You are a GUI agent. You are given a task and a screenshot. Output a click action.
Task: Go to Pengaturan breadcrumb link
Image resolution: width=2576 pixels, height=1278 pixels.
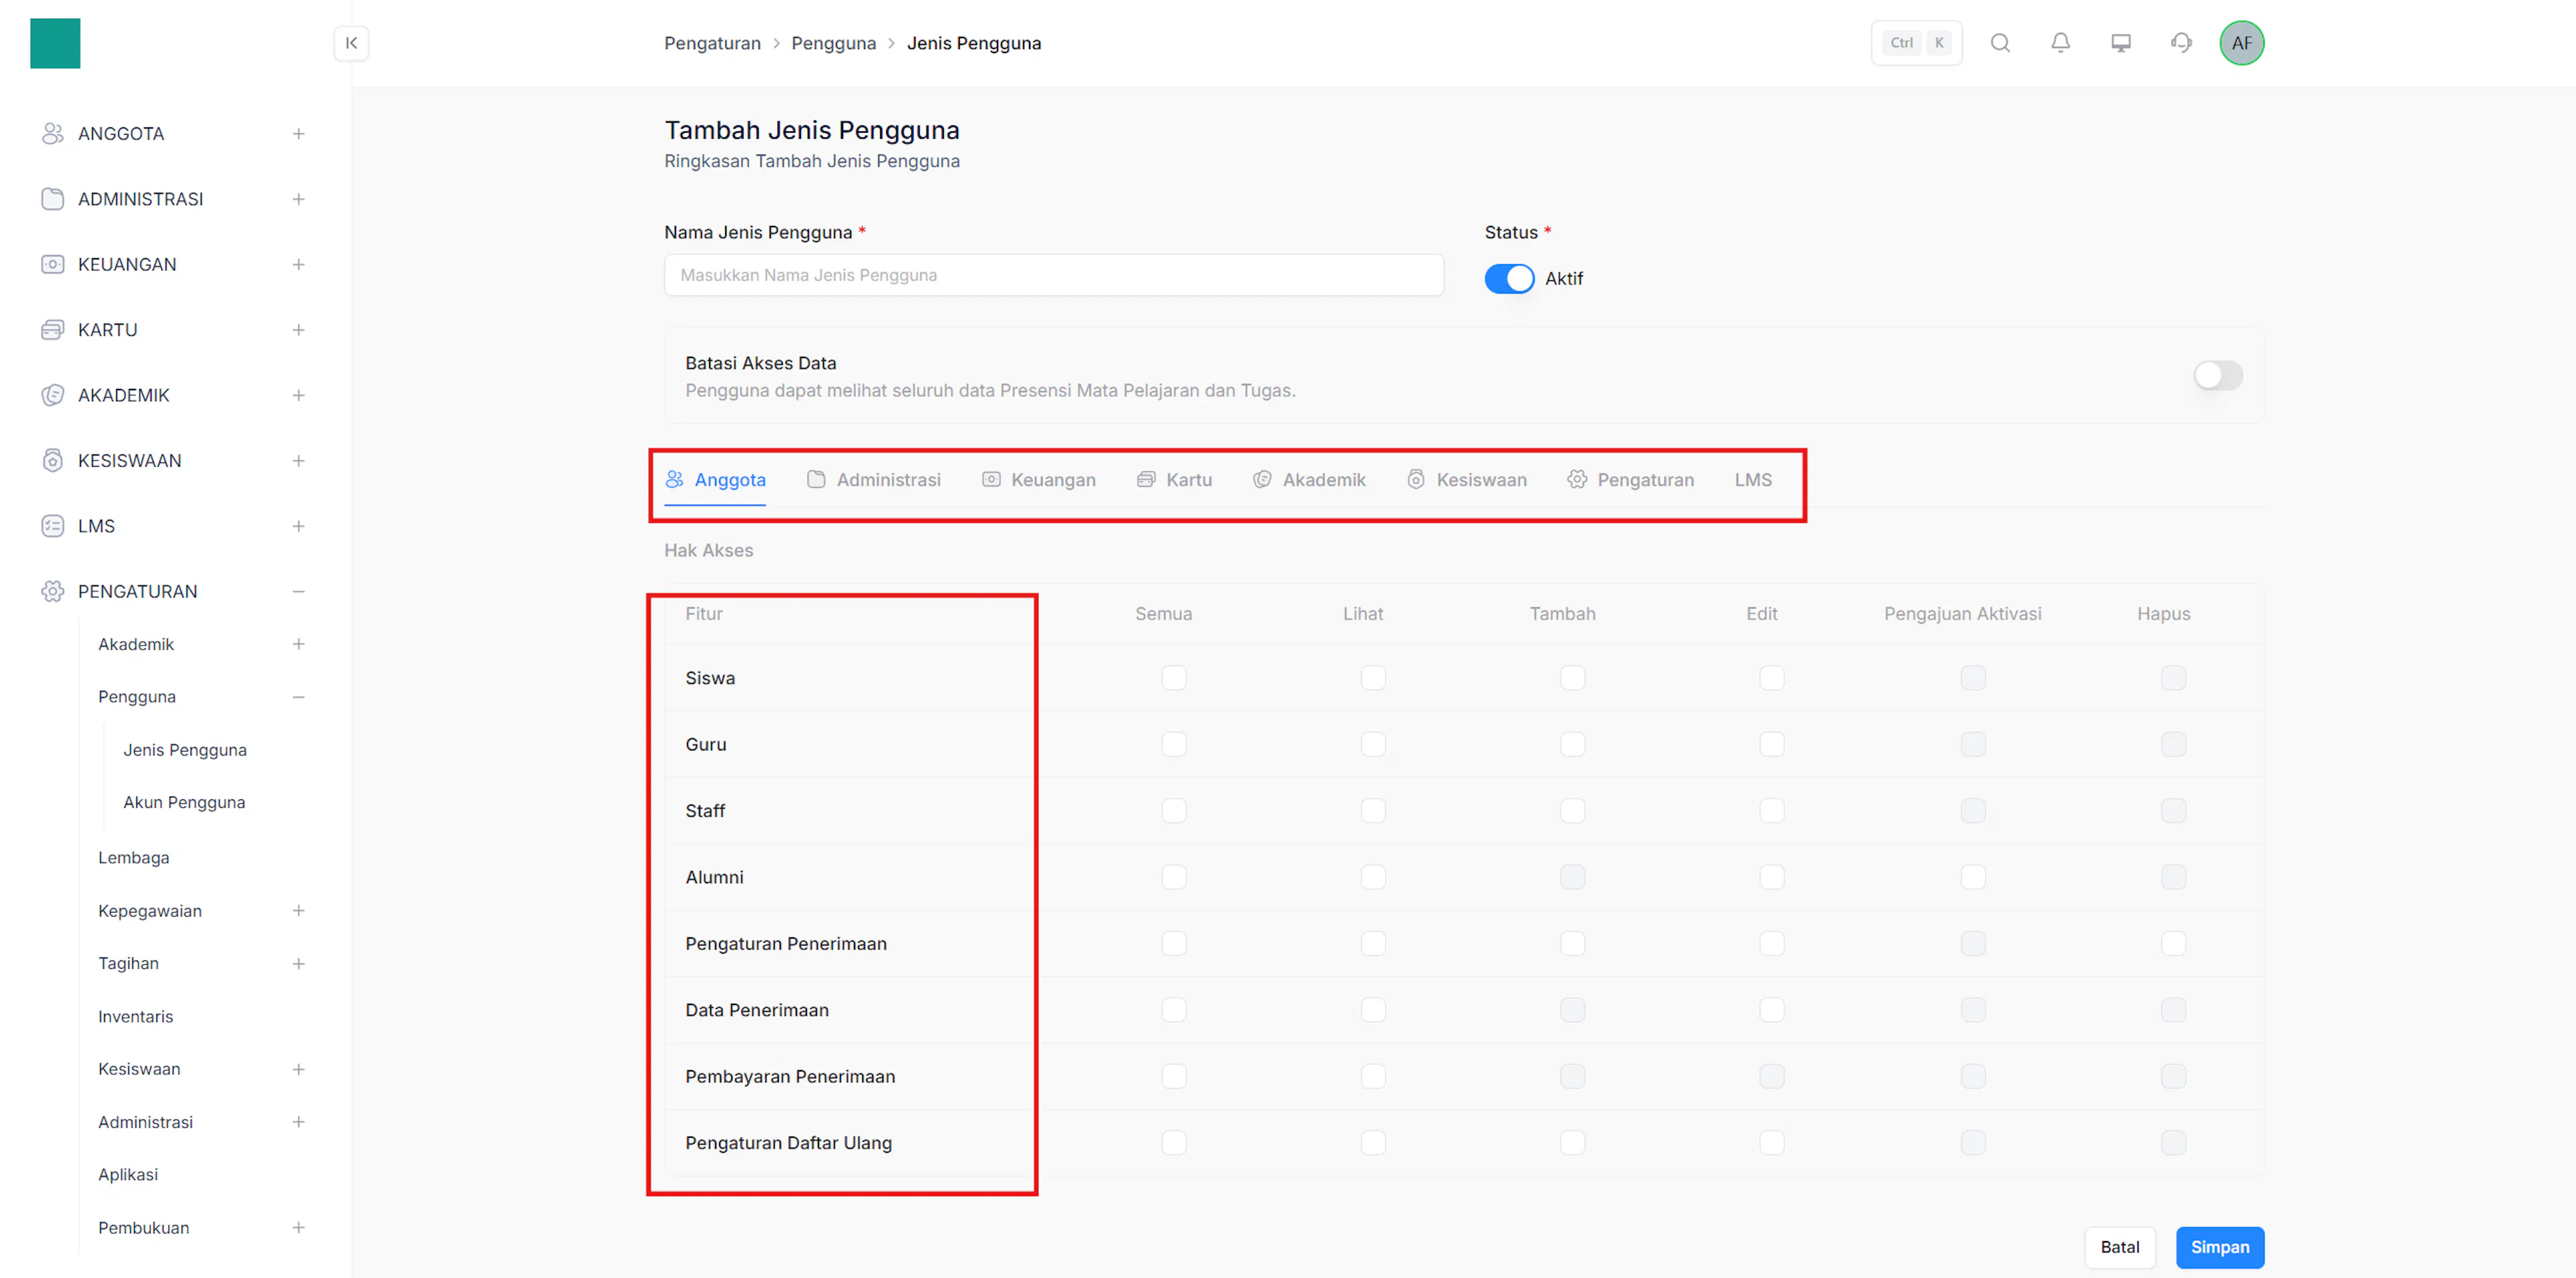712,43
